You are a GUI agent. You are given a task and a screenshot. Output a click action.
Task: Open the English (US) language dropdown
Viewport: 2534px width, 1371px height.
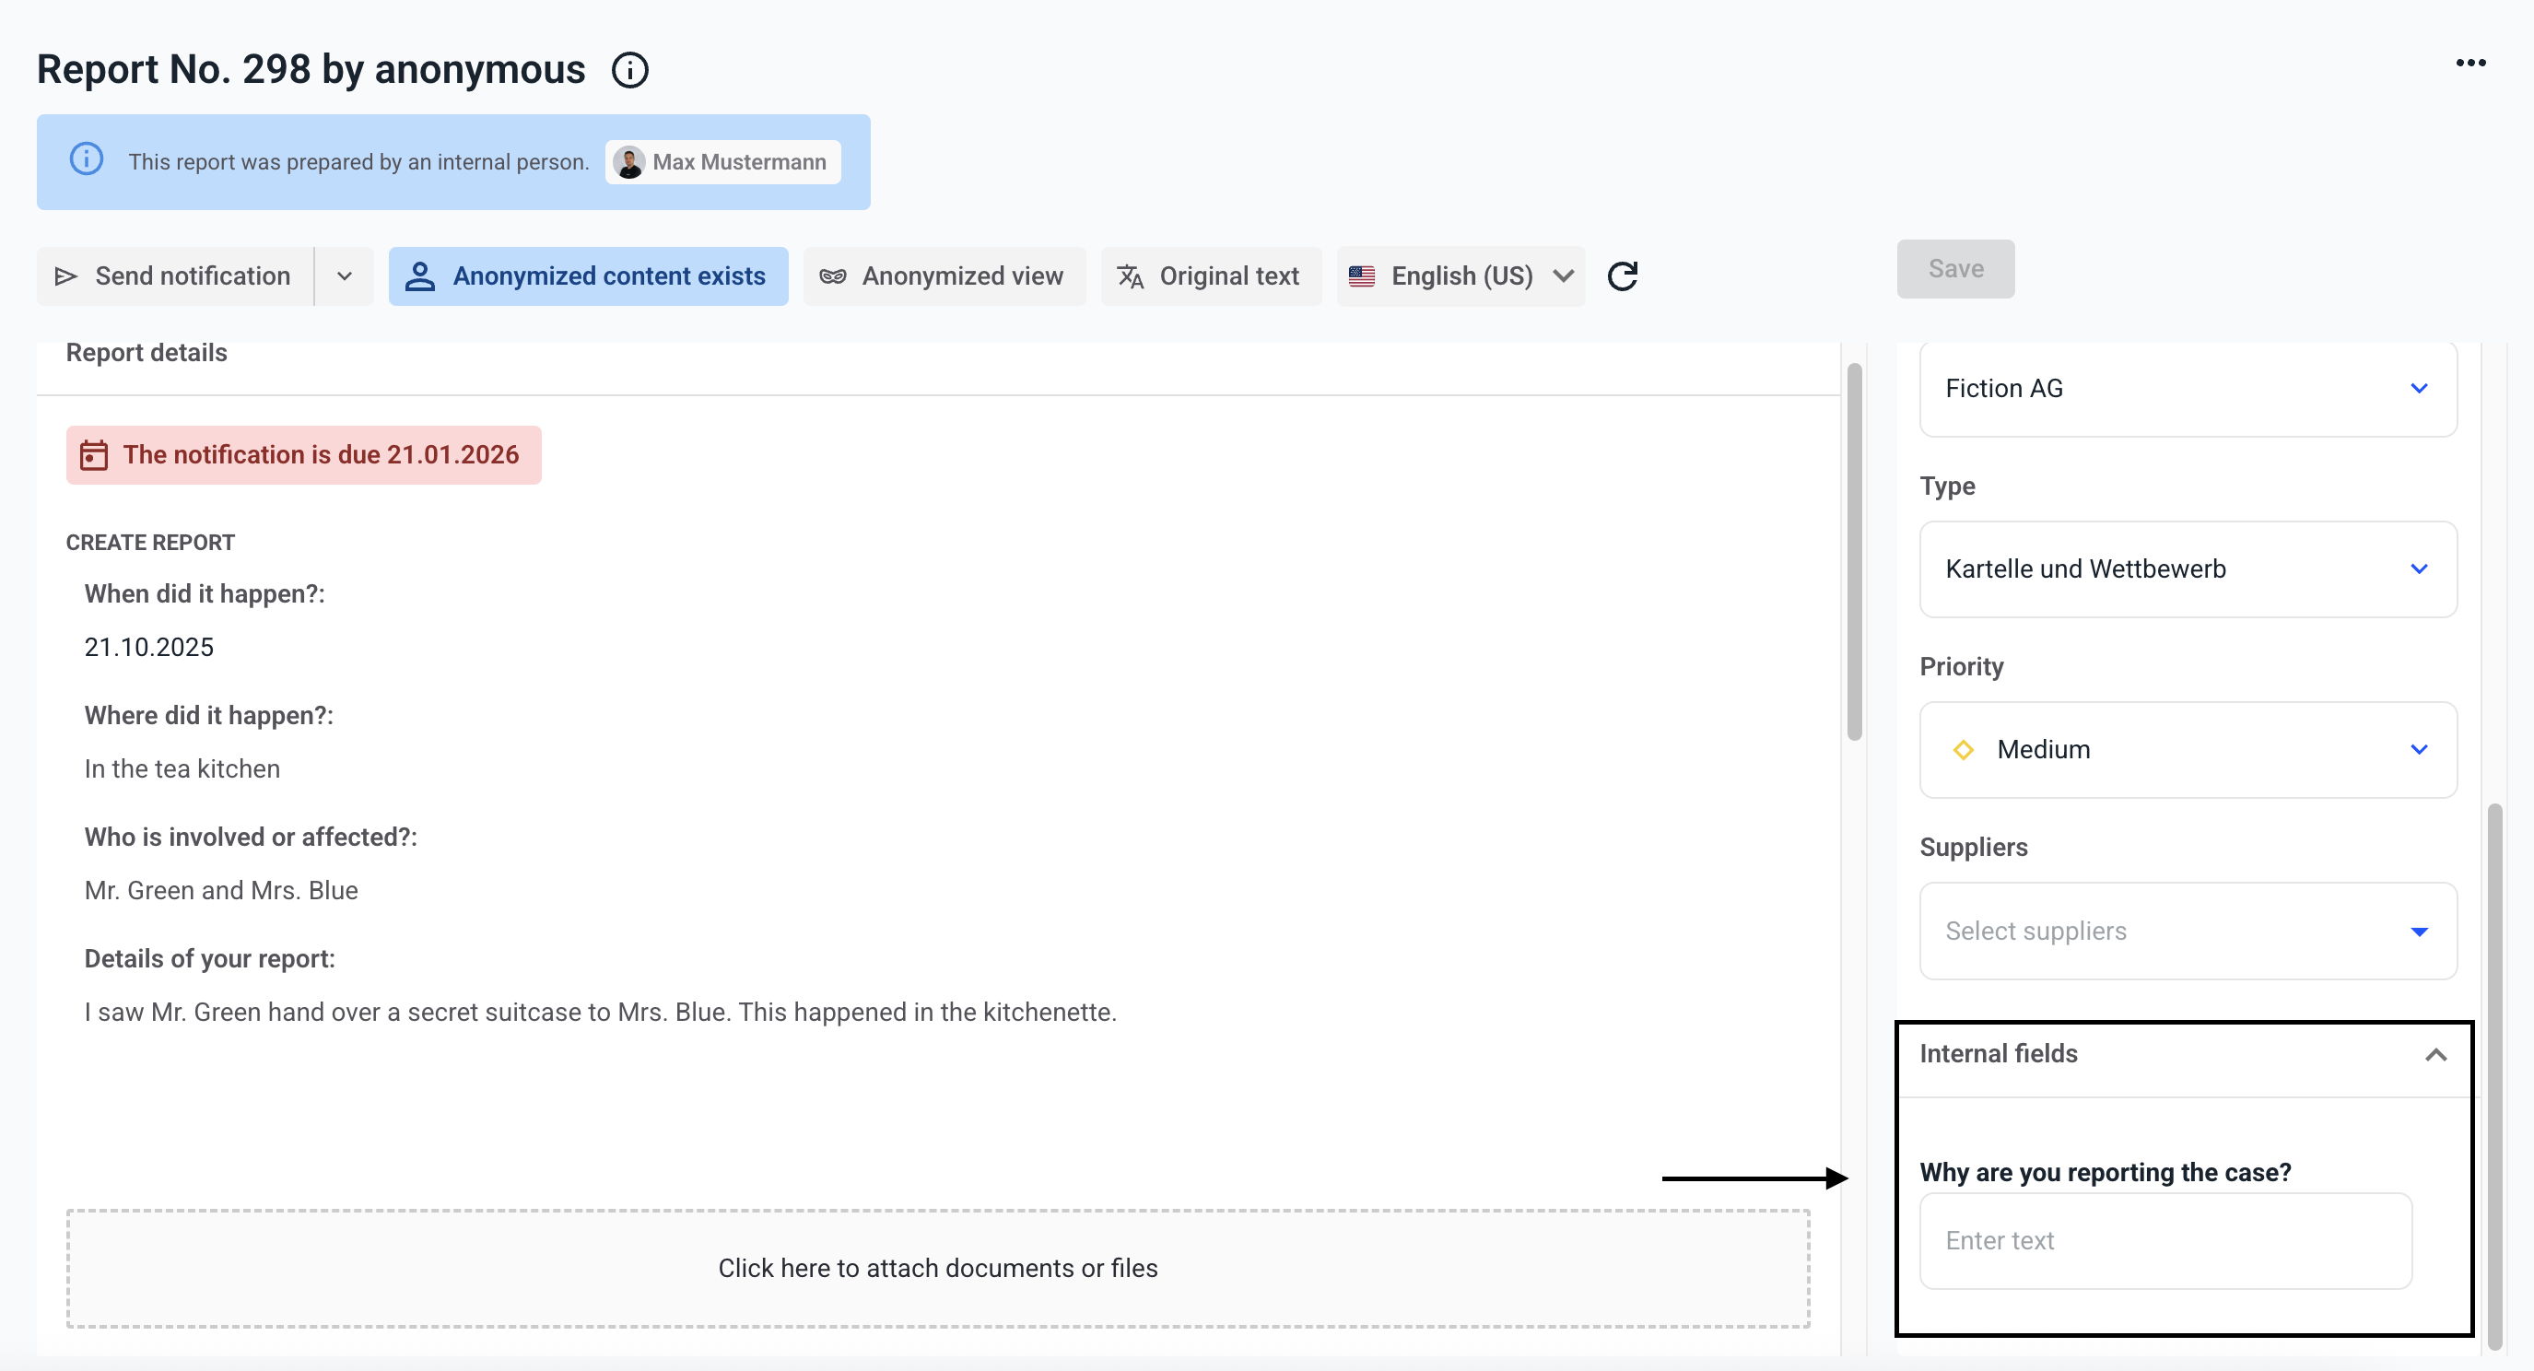[x=1461, y=276]
